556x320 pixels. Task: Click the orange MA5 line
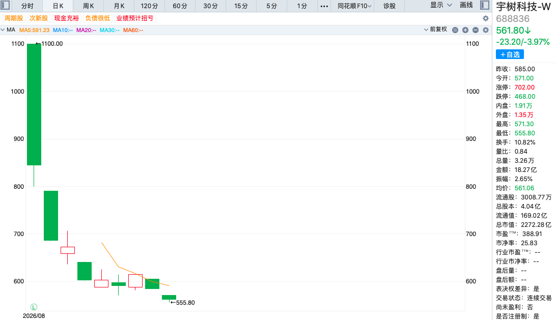[118, 267]
